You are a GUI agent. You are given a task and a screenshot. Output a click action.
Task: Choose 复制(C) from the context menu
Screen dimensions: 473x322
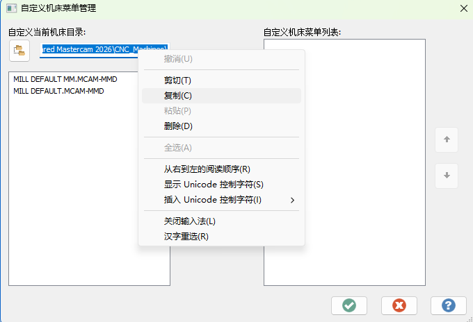tap(221, 96)
